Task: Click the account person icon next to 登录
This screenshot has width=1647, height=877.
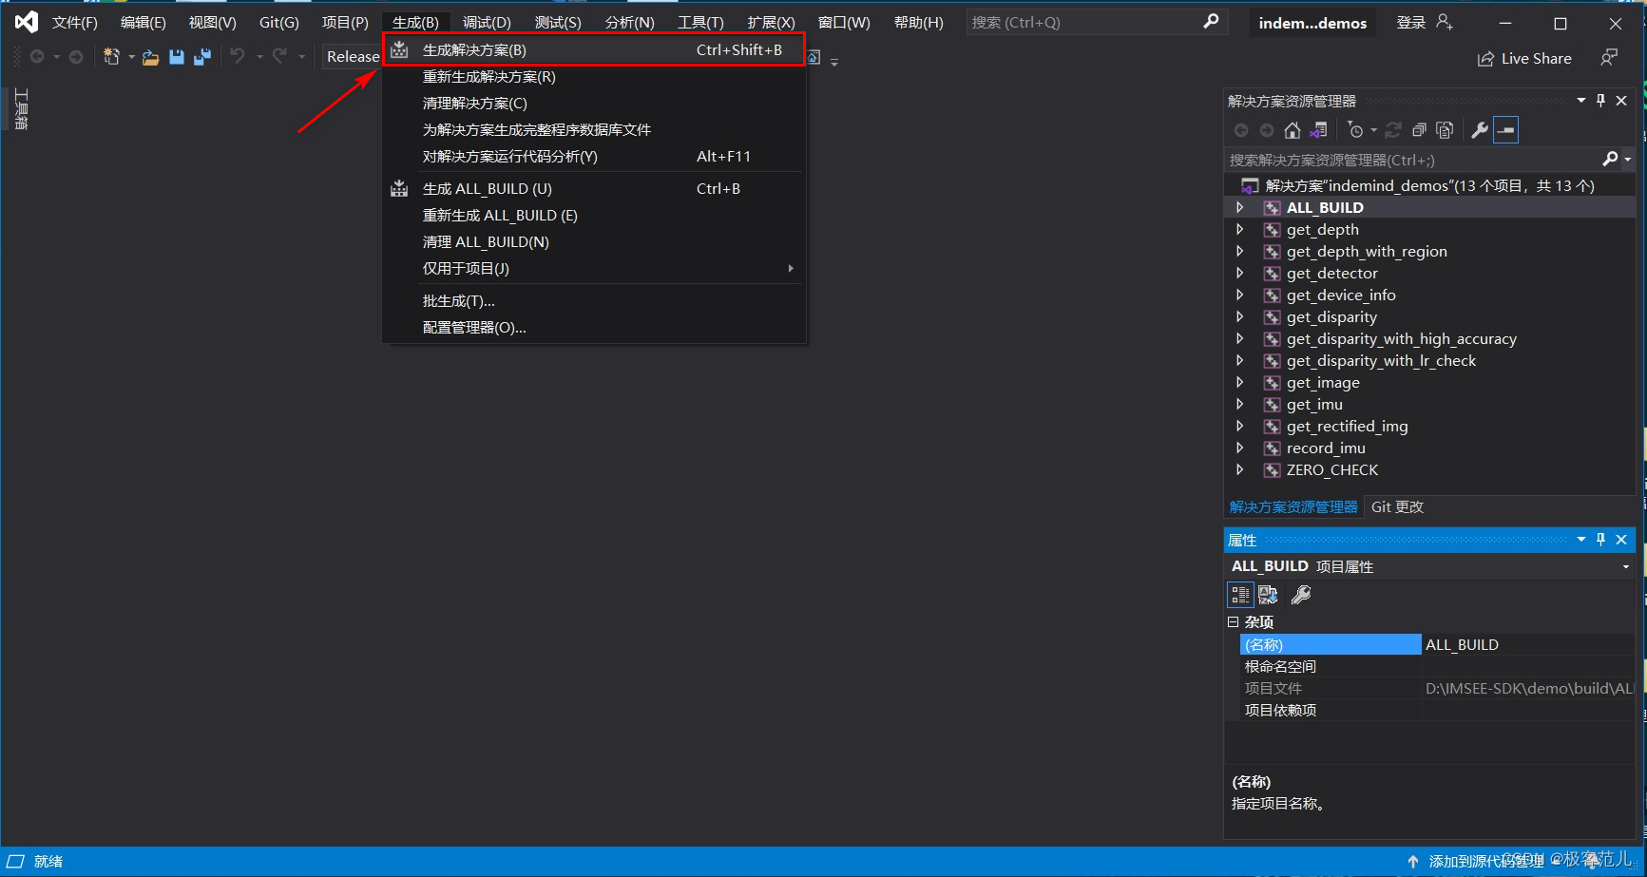Action: tap(1445, 22)
